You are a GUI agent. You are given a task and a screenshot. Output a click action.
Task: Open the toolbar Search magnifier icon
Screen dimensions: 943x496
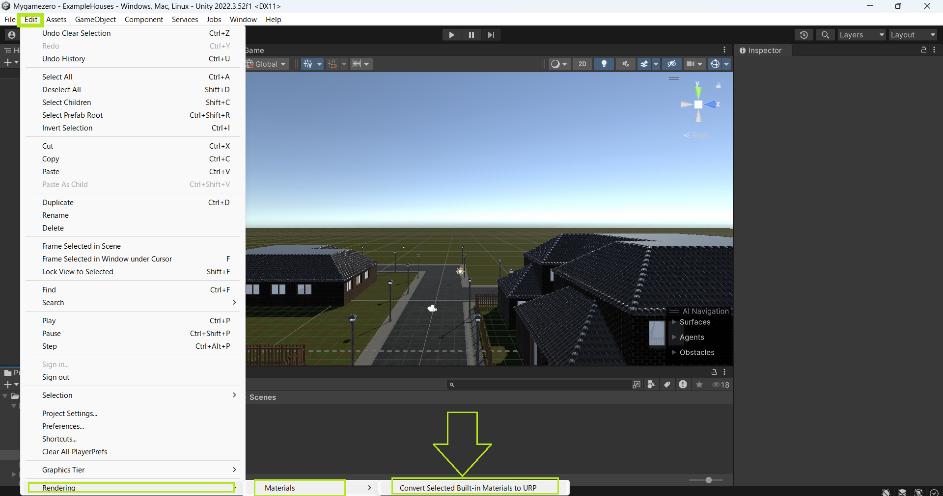(825, 35)
